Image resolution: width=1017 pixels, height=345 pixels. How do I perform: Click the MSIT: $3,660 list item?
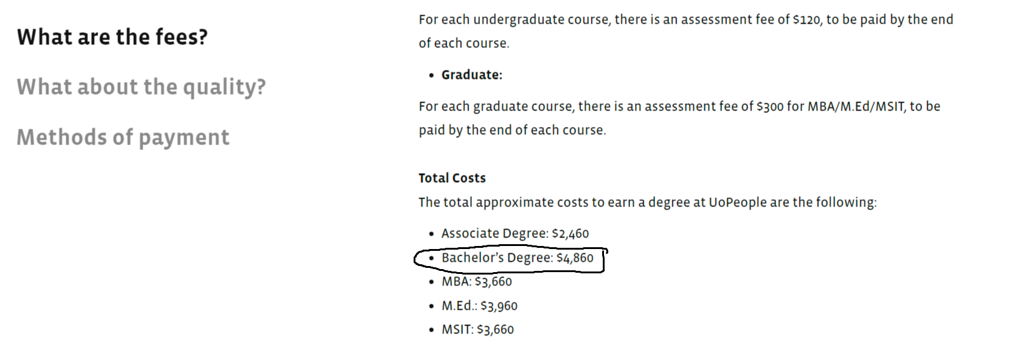477,329
